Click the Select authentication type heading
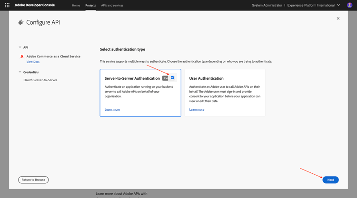The width and height of the screenshot is (357, 198). tap(122, 49)
